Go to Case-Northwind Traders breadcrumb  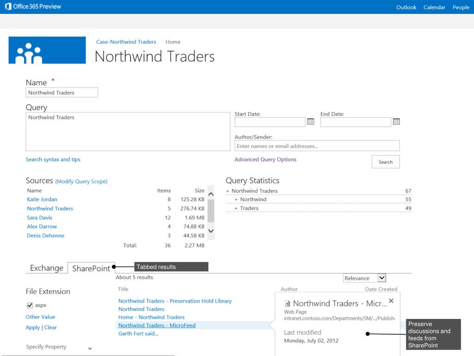pos(126,42)
